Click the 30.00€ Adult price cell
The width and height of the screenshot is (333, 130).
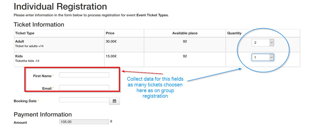(111, 41)
